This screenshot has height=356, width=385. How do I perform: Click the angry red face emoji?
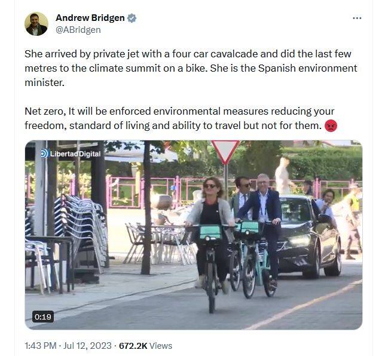(331, 126)
